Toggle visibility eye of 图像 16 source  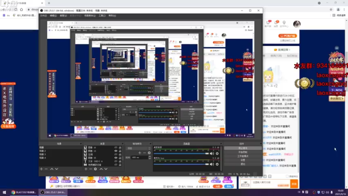click(x=116, y=148)
